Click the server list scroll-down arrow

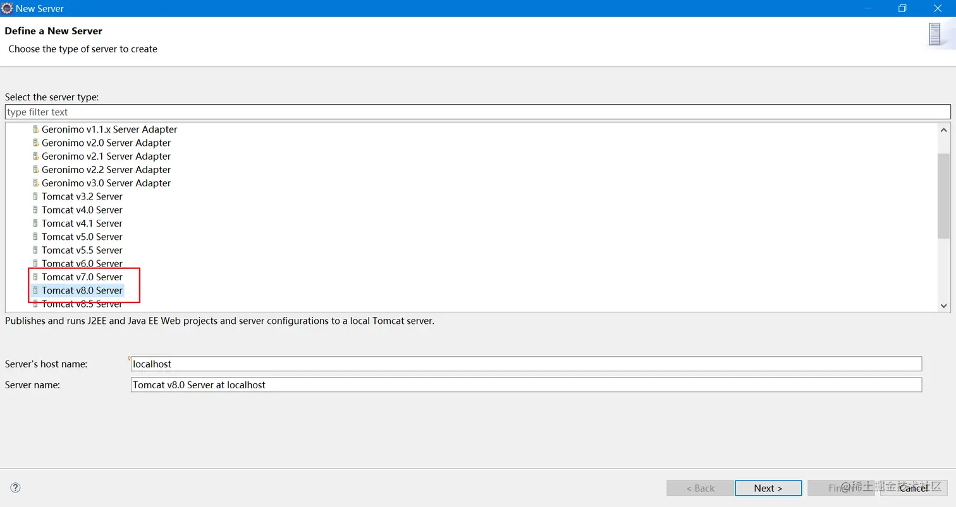943,306
